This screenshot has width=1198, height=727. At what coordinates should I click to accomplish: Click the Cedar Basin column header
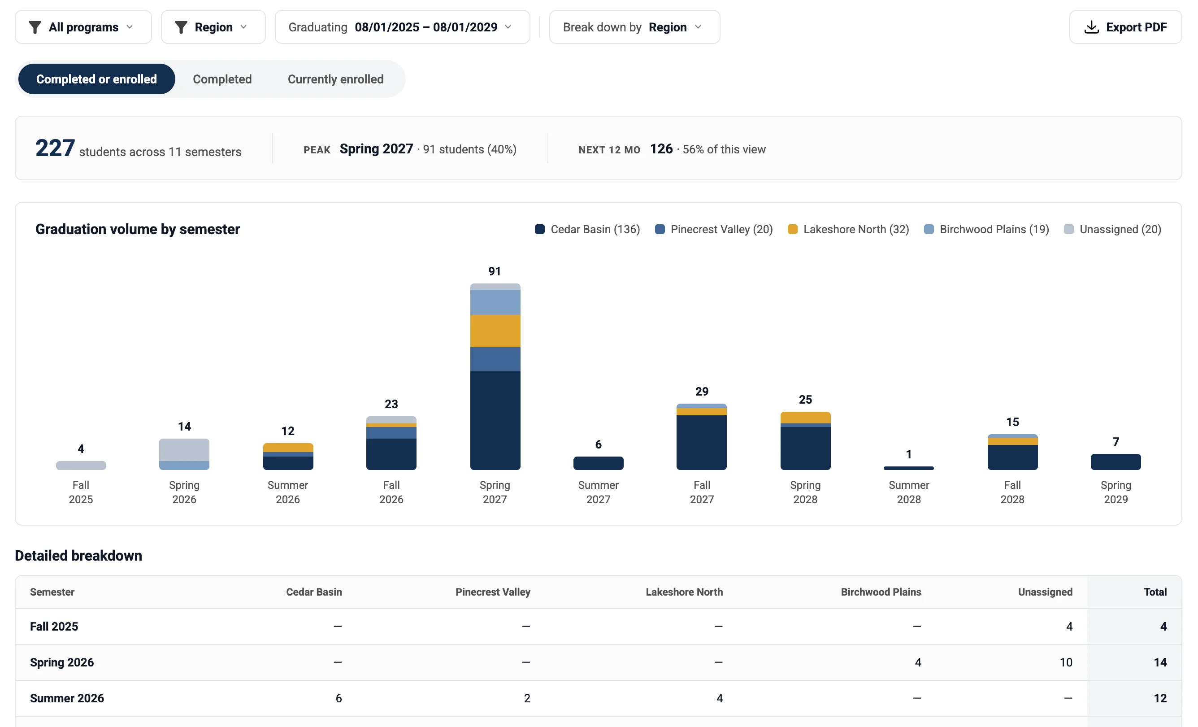coord(313,592)
